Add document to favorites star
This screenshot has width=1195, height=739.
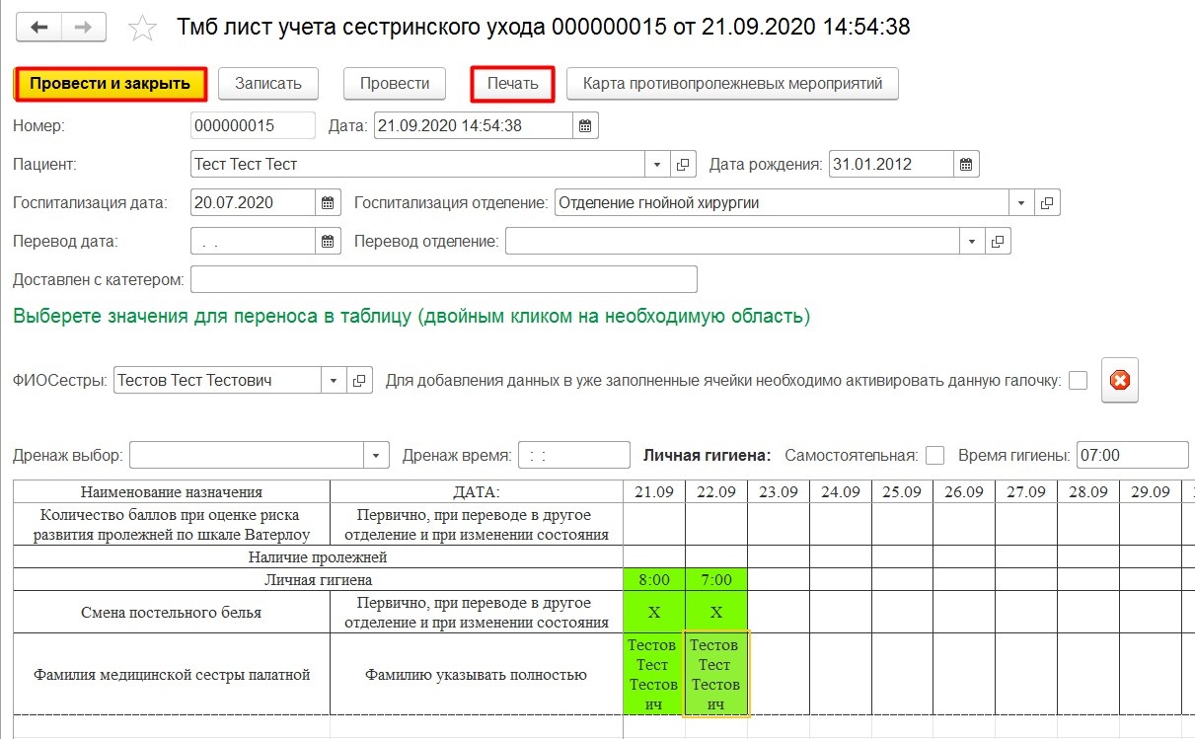tap(143, 29)
